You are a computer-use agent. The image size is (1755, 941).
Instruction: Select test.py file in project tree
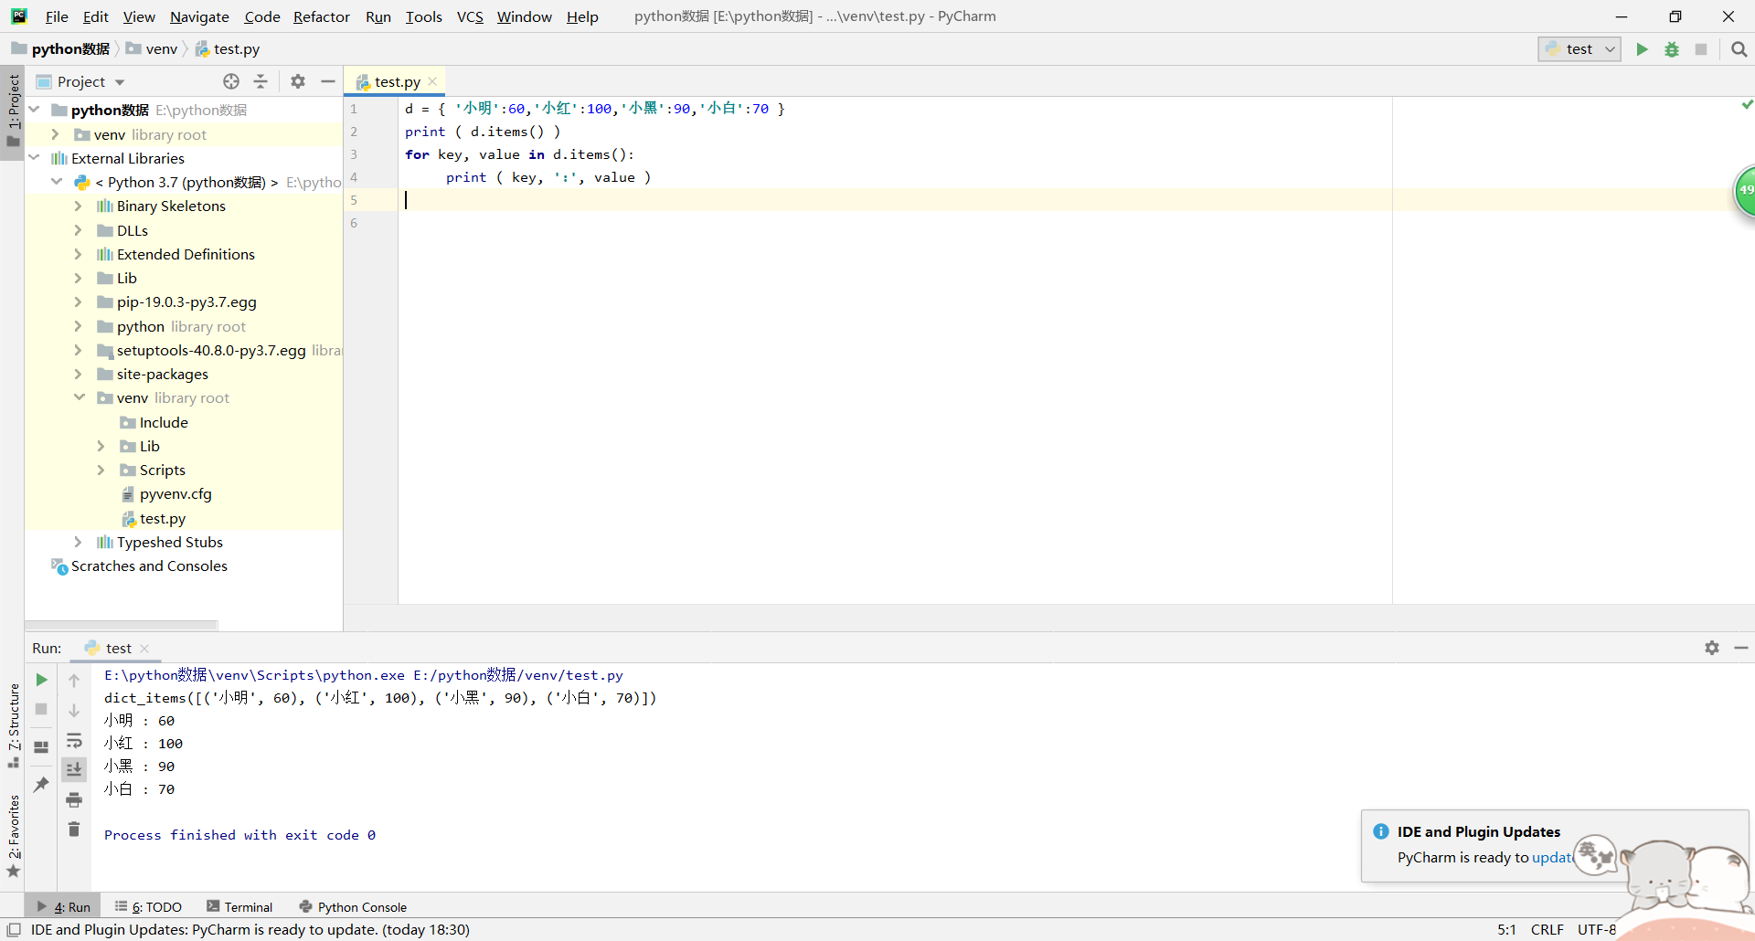point(163,519)
